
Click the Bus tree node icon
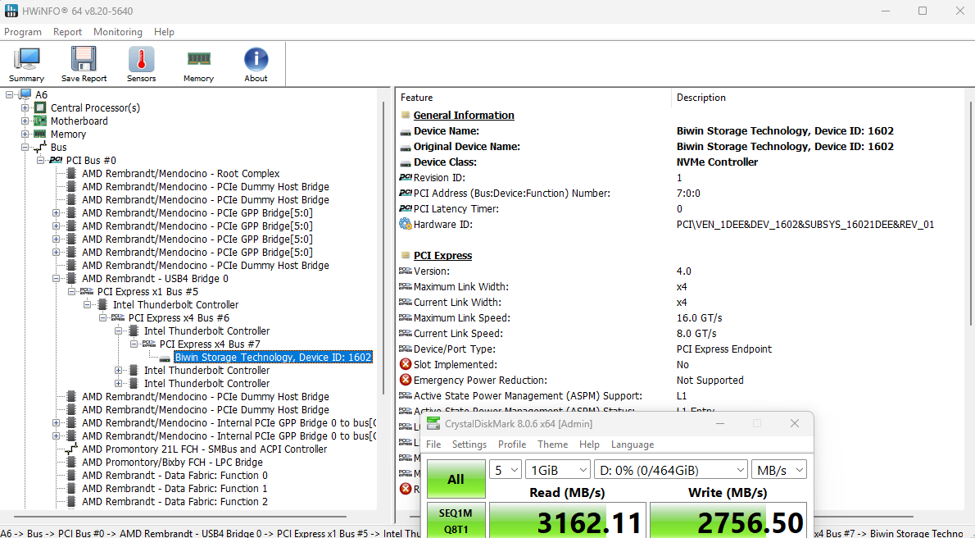40,147
